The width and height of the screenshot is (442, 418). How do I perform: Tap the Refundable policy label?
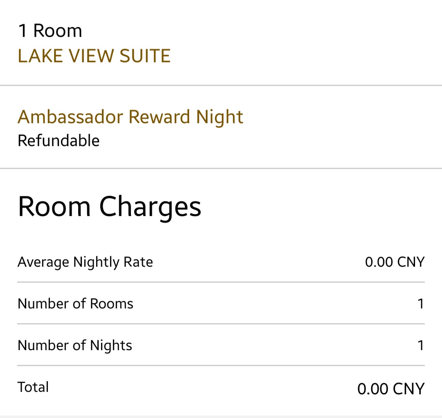[x=59, y=141]
